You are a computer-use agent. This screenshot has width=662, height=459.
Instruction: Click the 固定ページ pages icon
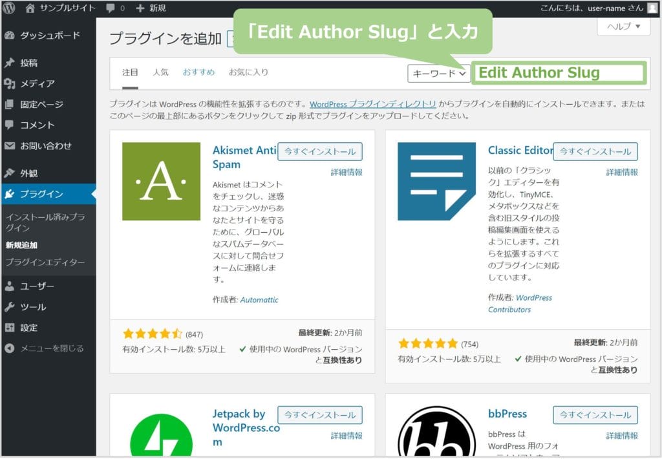coord(10,104)
